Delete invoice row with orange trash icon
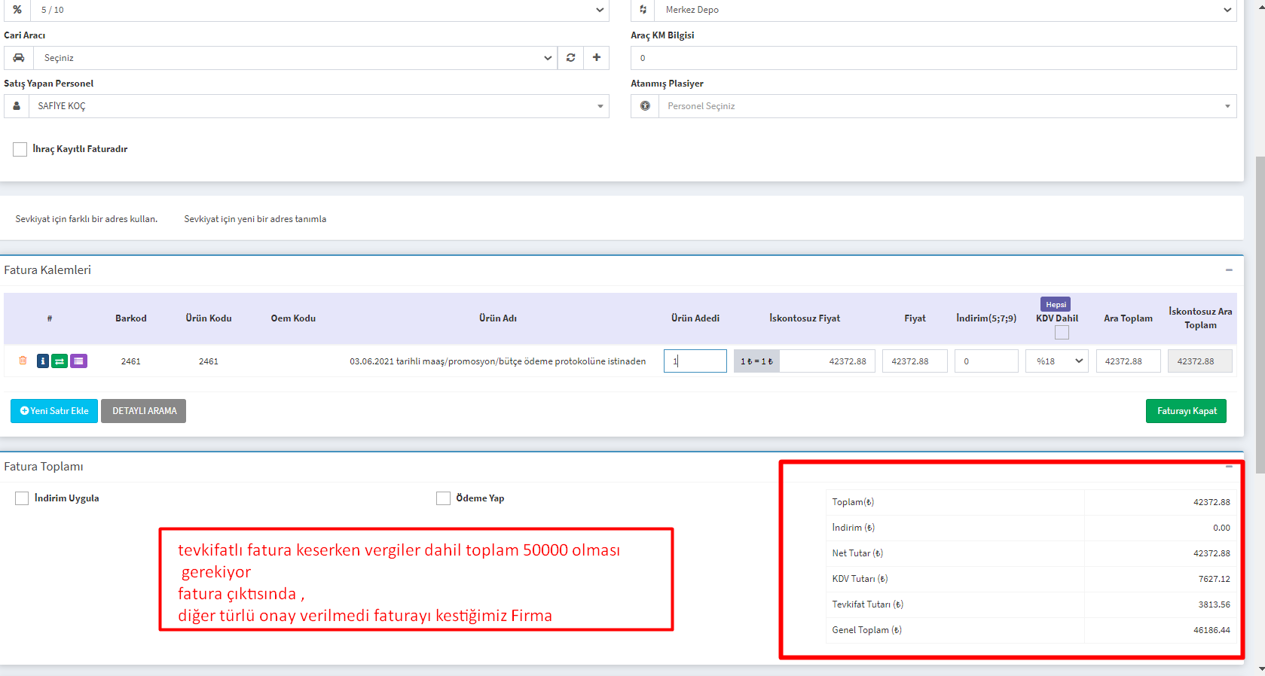The image size is (1265, 676). pos(23,361)
